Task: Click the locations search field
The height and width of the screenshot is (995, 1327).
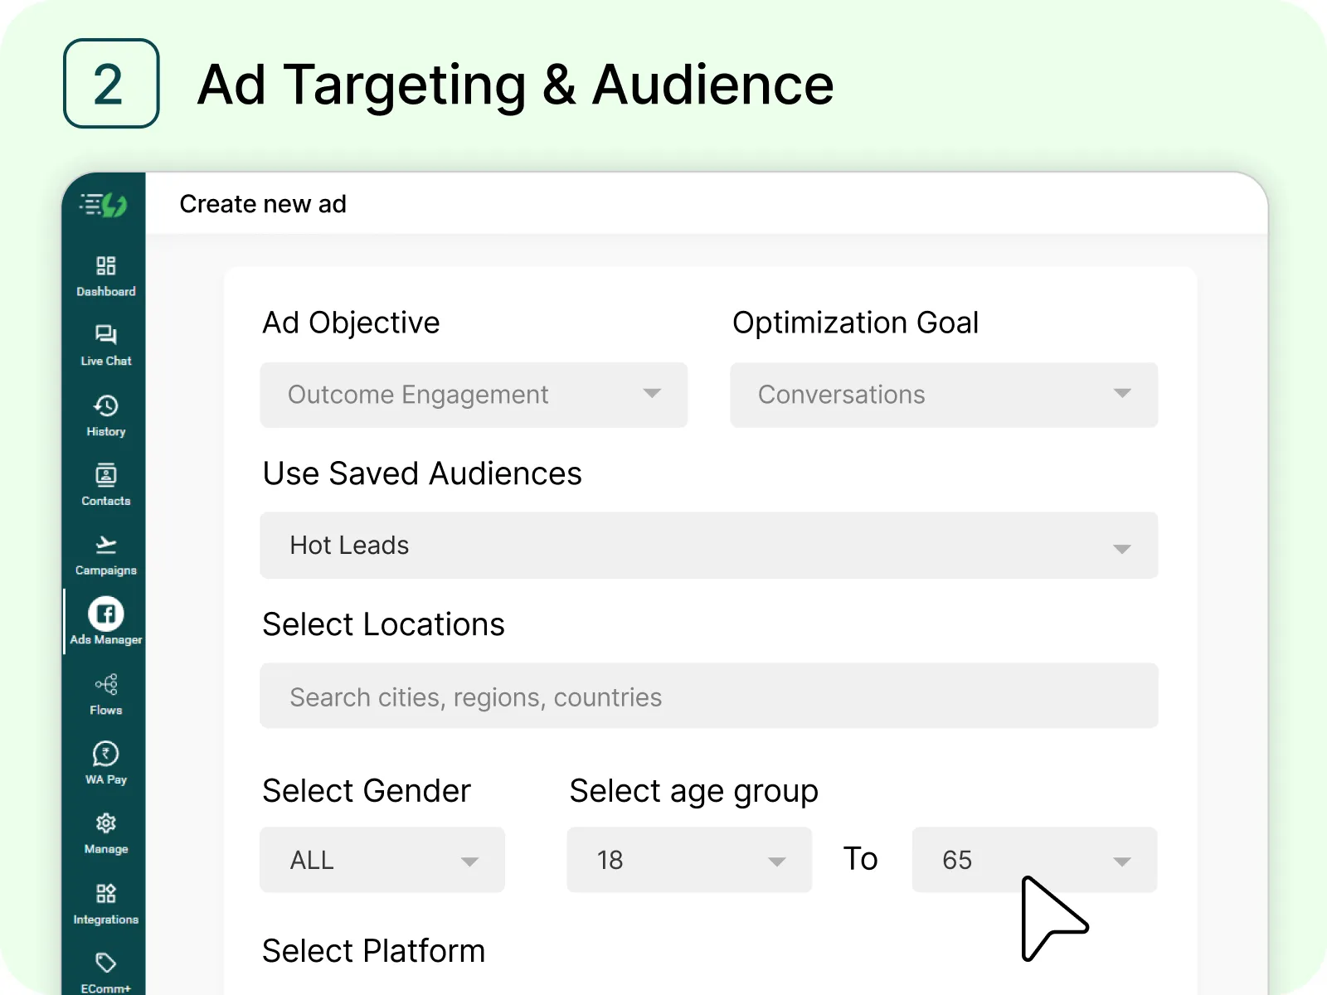Action: pos(707,696)
